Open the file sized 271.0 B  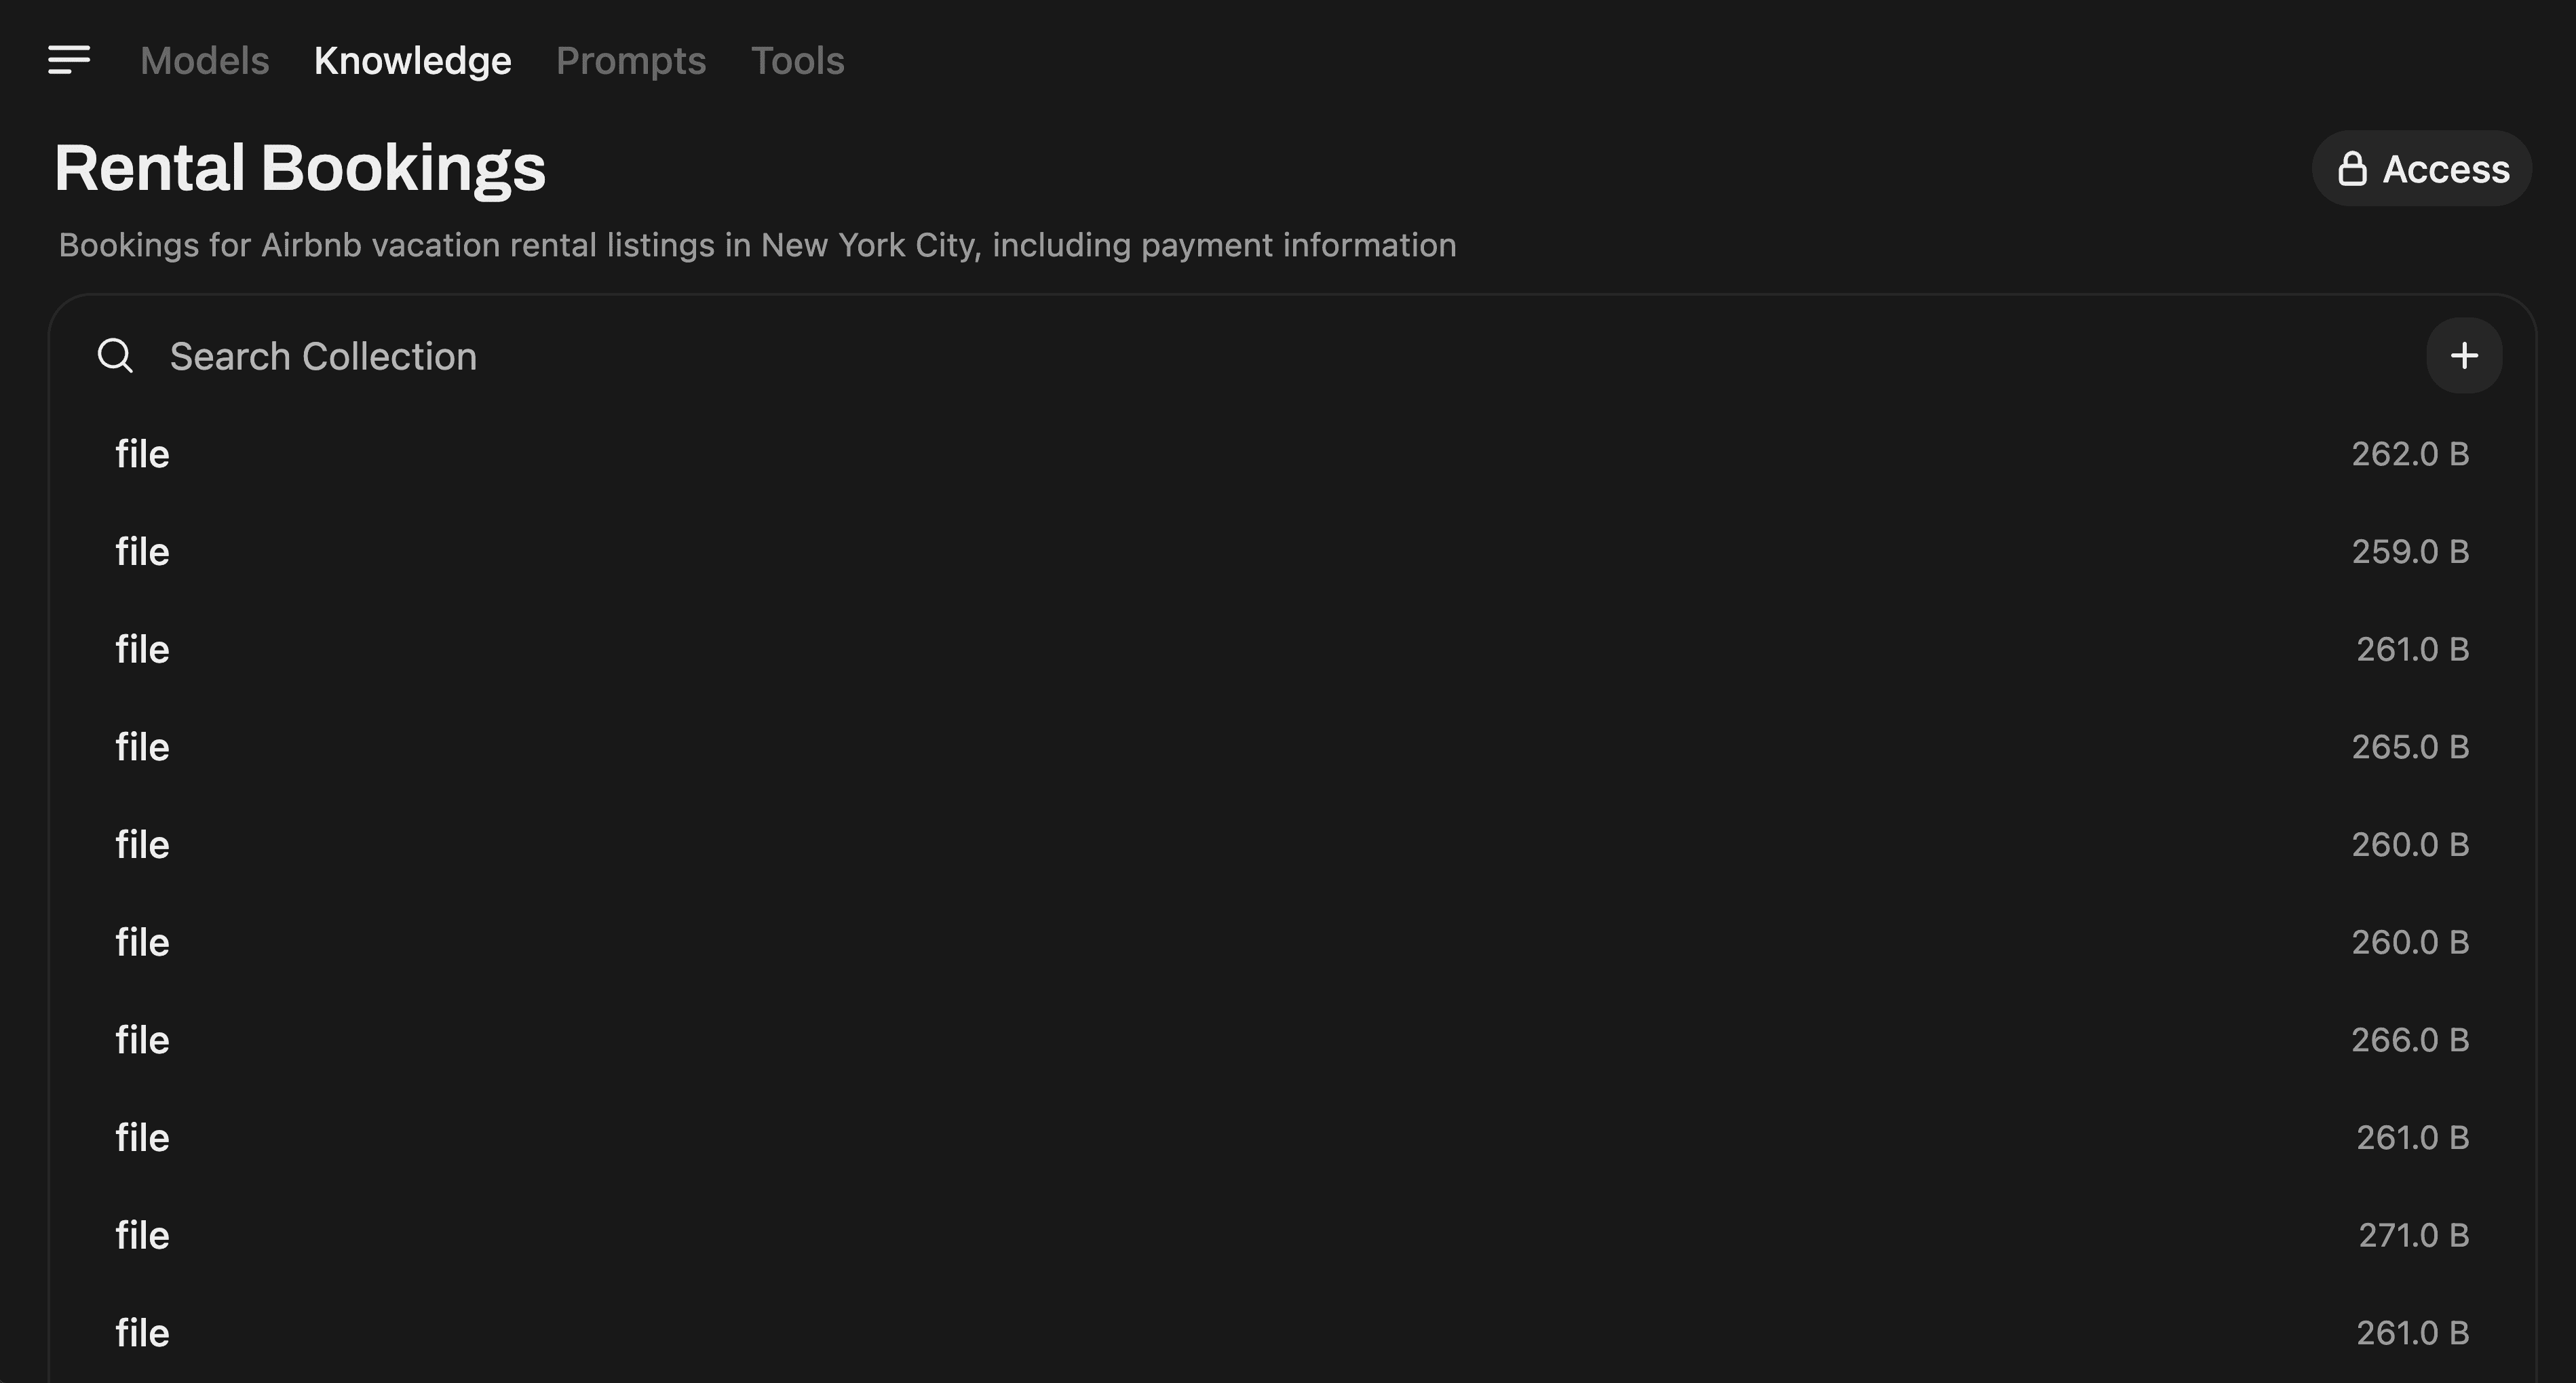coord(142,1235)
